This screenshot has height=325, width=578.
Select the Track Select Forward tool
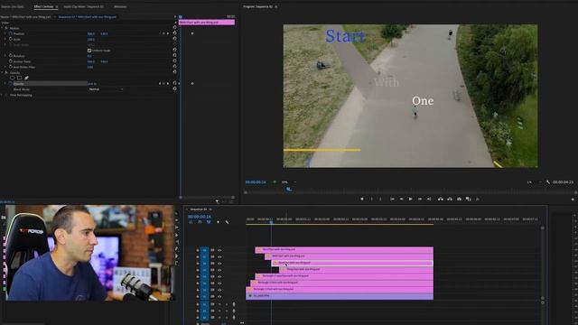[x=177, y=220]
